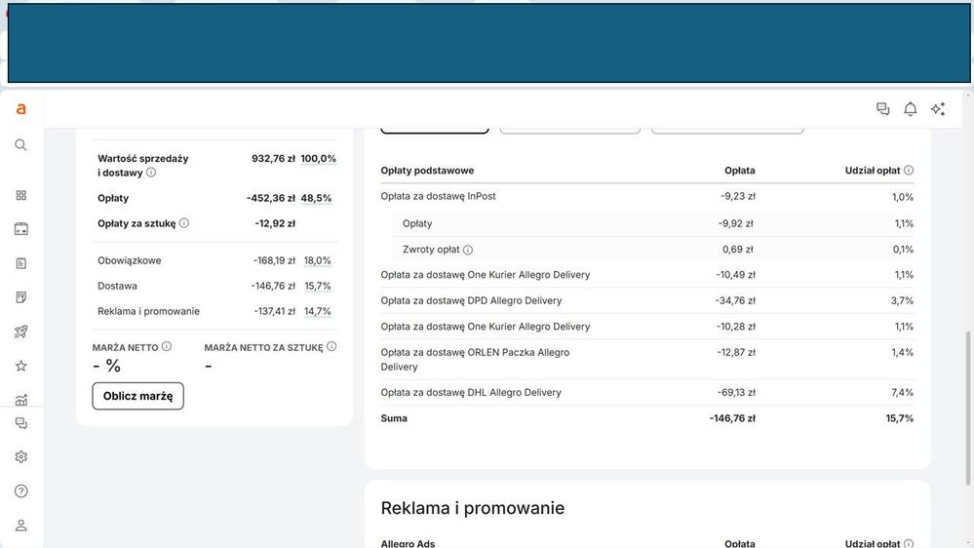974x548 pixels.
Task: Click the 932,76 zł sales value
Action: click(273, 158)
